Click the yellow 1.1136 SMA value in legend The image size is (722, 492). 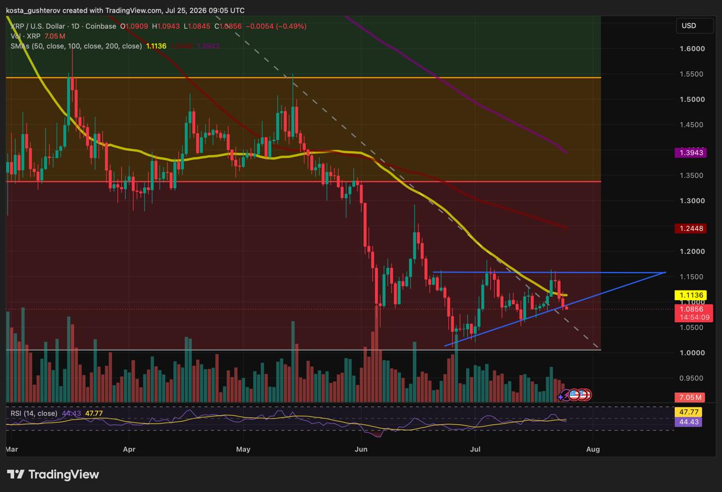tap(157, 46)
